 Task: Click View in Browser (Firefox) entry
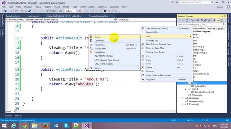[166, 29]
